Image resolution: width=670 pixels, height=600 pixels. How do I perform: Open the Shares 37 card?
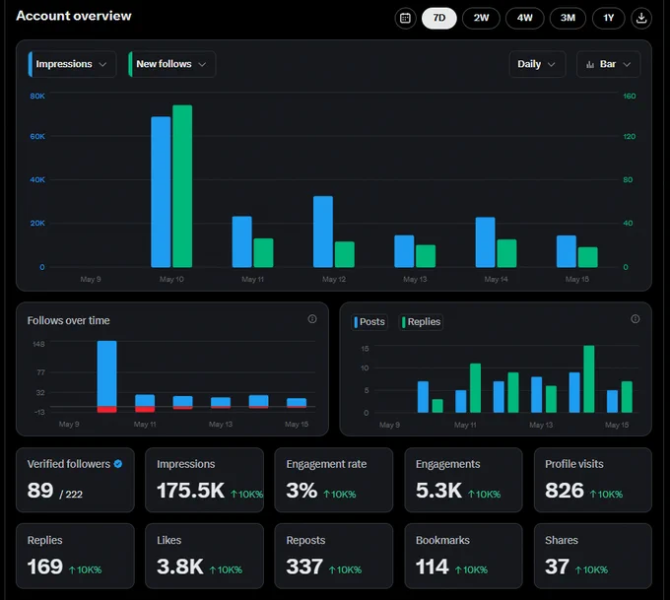[x=593, y=556]
